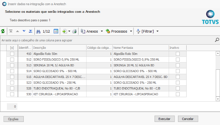Click the Processos gears icon
This screenshot has width=220, height=125.
[x=108, y=31]
